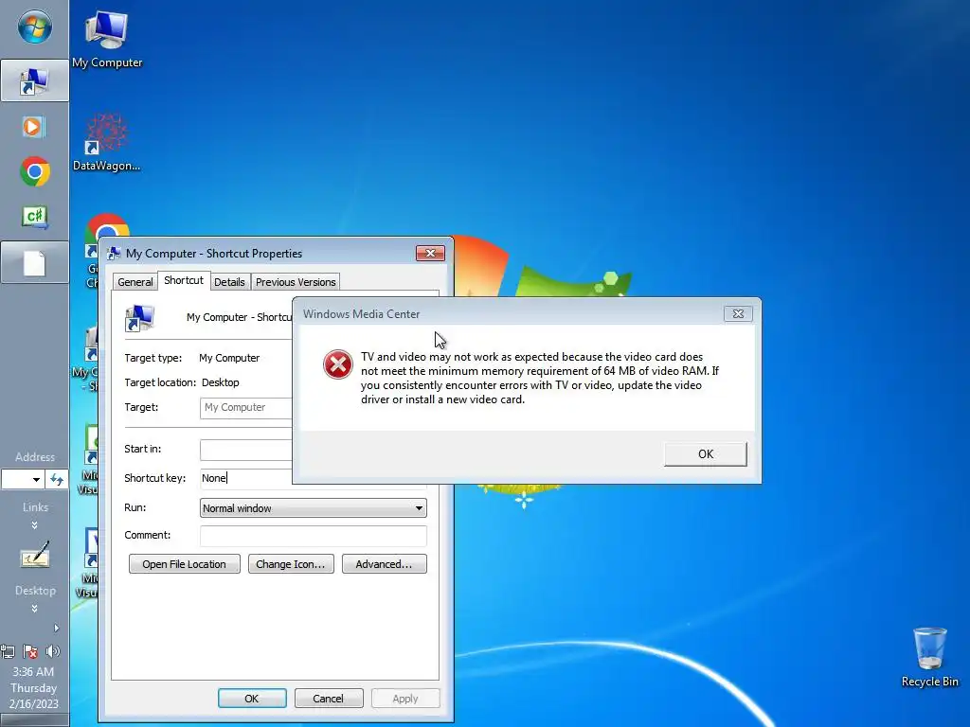Click the network status tray icon

pyautogui.click(x=8, y=651)
